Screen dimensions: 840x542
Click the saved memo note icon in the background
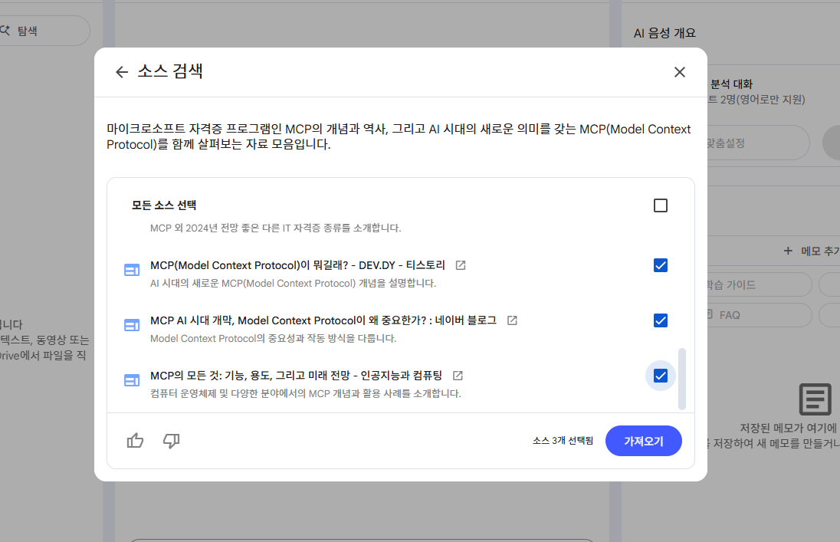click(x=815, y=399)
